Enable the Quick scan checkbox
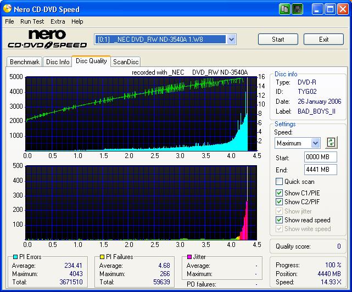This screenshot has height=292, width=352. point(280,182)
